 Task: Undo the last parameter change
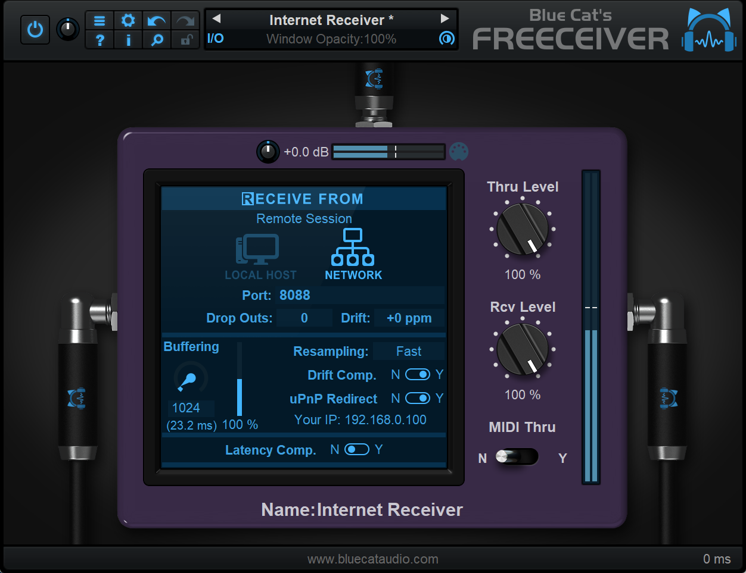coord(156,20)
